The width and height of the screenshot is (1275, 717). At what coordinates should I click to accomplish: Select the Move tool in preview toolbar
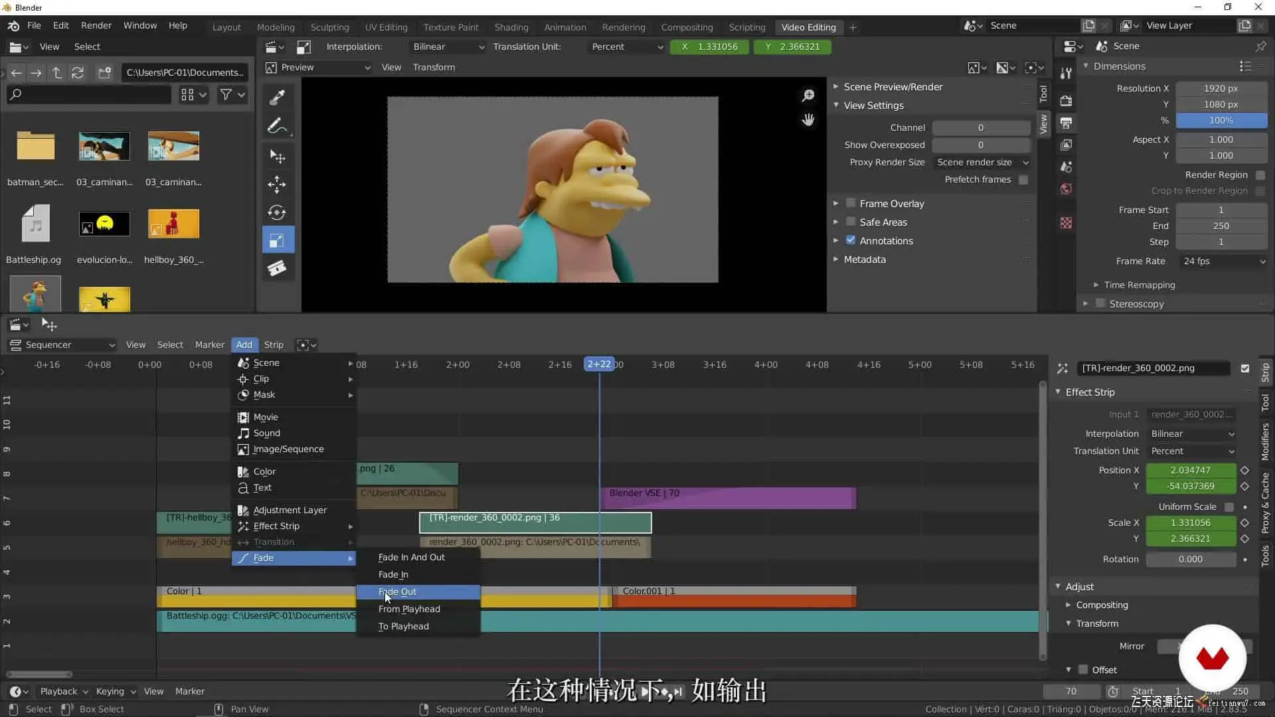[x=277, y=184]
